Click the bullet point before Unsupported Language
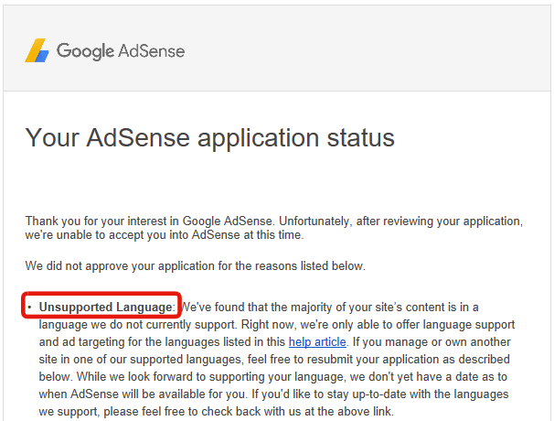Screen dimensions: 554x421 [x=29, y=307]
